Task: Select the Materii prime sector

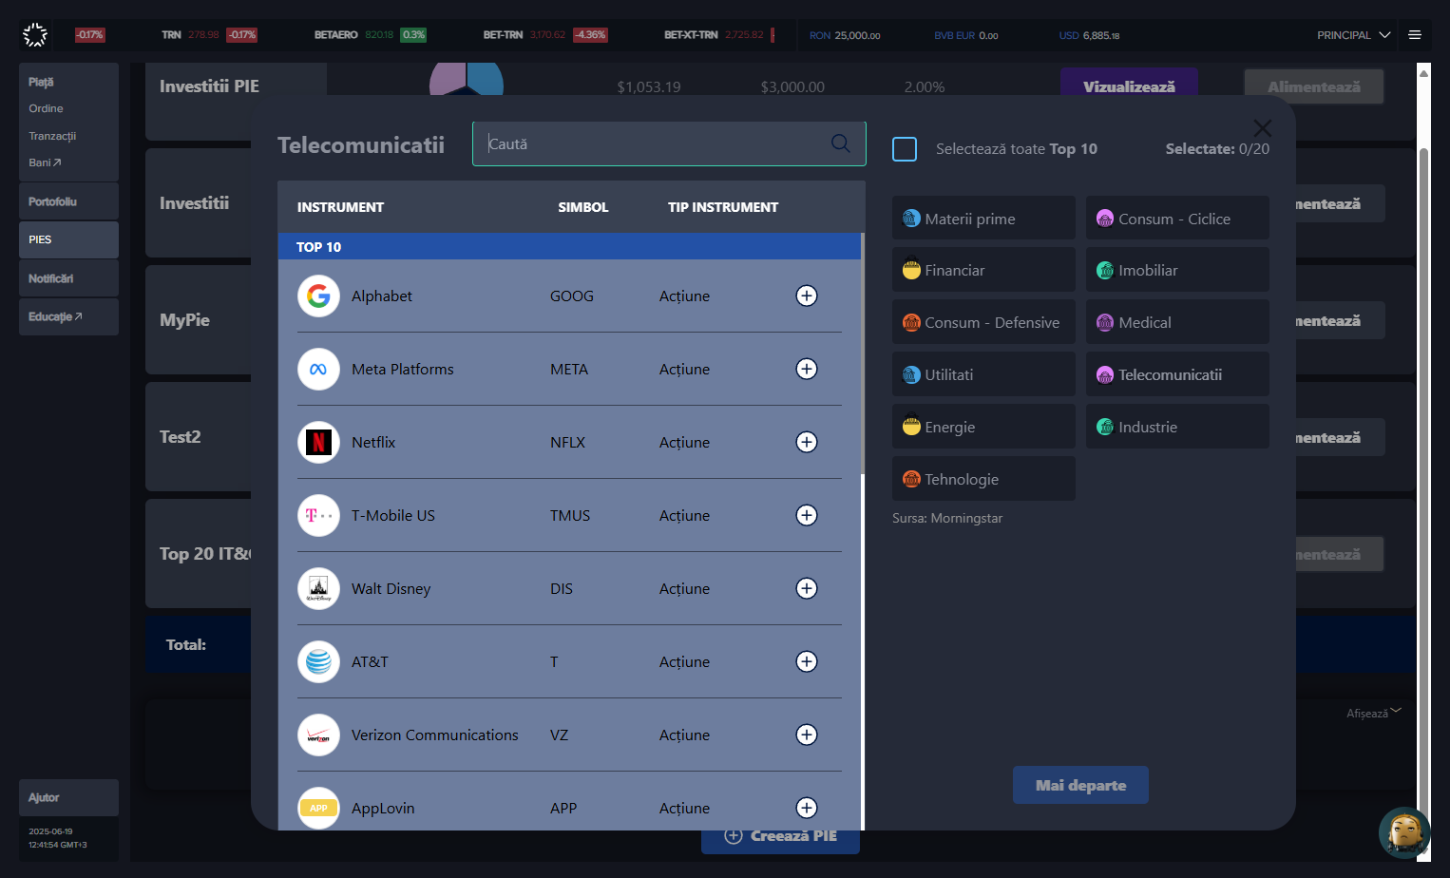Action: [x=983, y=218]
